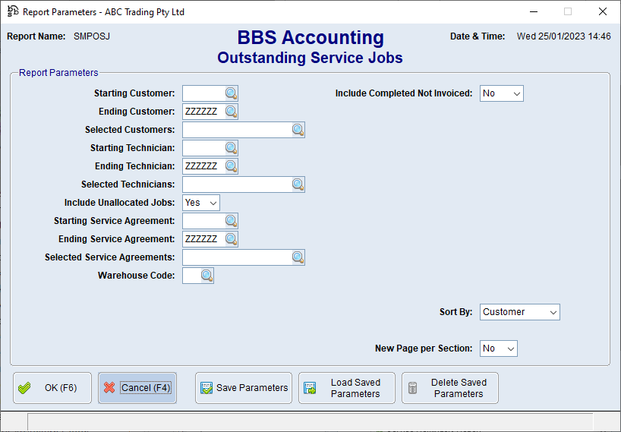Click Save Parameters button
The height and width of the screenshot is (432, 621).
pos(244,388)
